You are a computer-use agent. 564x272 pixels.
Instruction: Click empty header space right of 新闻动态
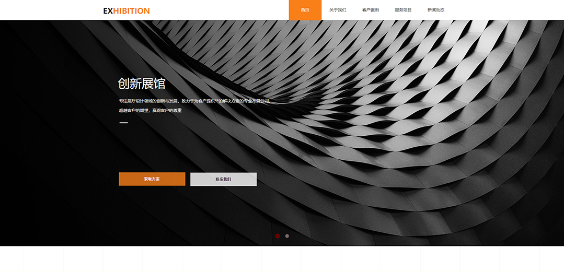[x=502, y=10]
